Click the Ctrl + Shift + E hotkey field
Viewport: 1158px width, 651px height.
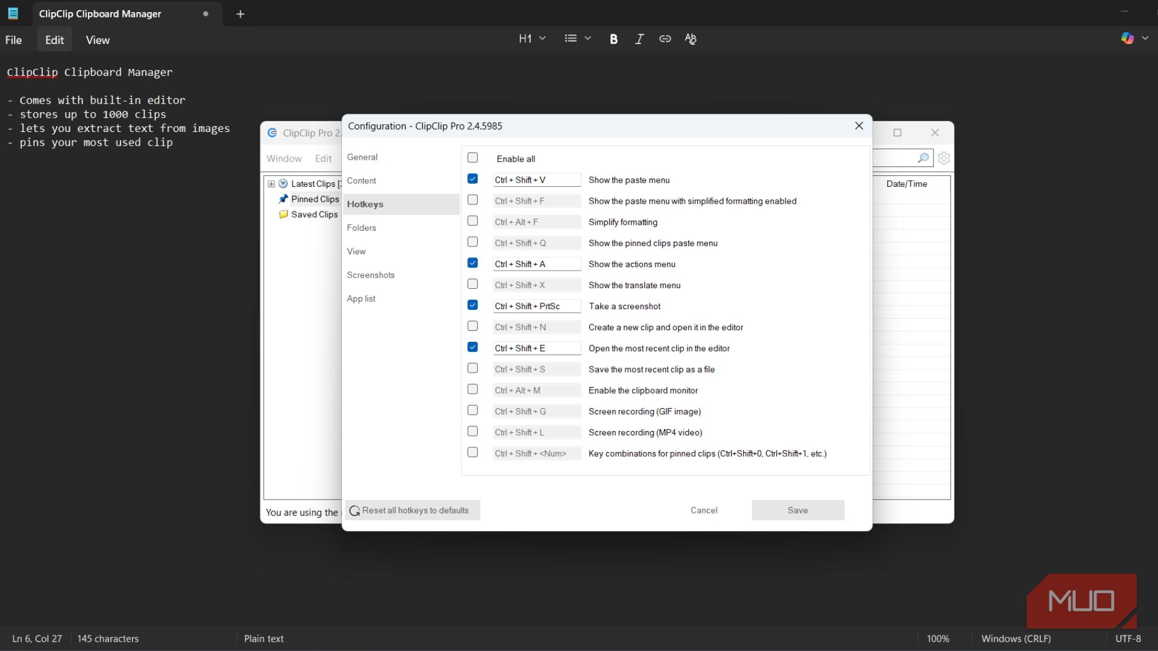pos(537,348)
